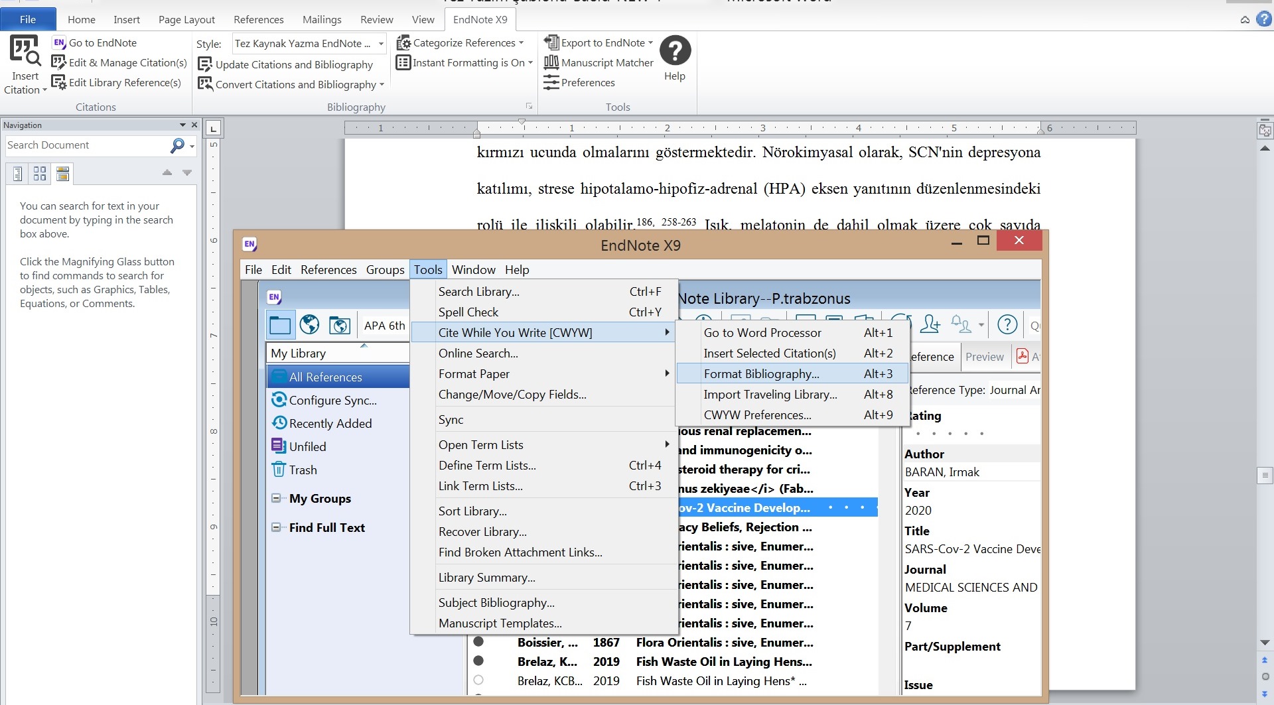
Task: Choose Go to Word Processor
Action: point(792,333)
